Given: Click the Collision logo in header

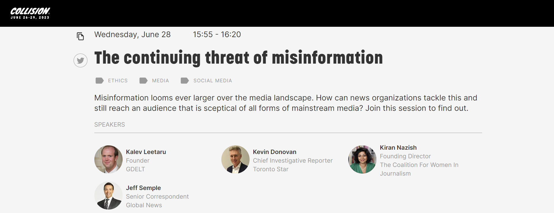Looking at the screenshot, I should click(30, 13).
